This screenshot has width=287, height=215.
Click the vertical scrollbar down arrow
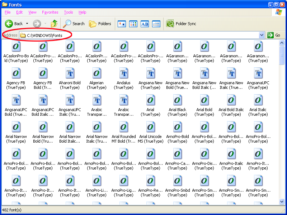point(282,202)
